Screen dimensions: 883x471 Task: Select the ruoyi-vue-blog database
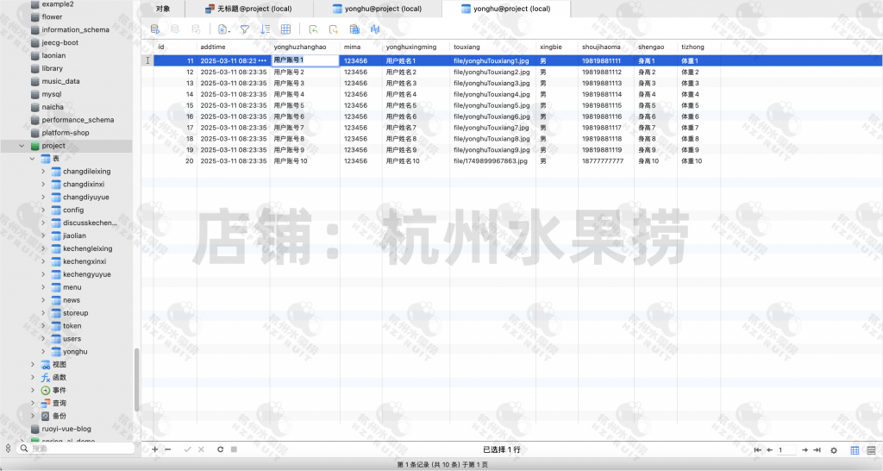(66, 429)
